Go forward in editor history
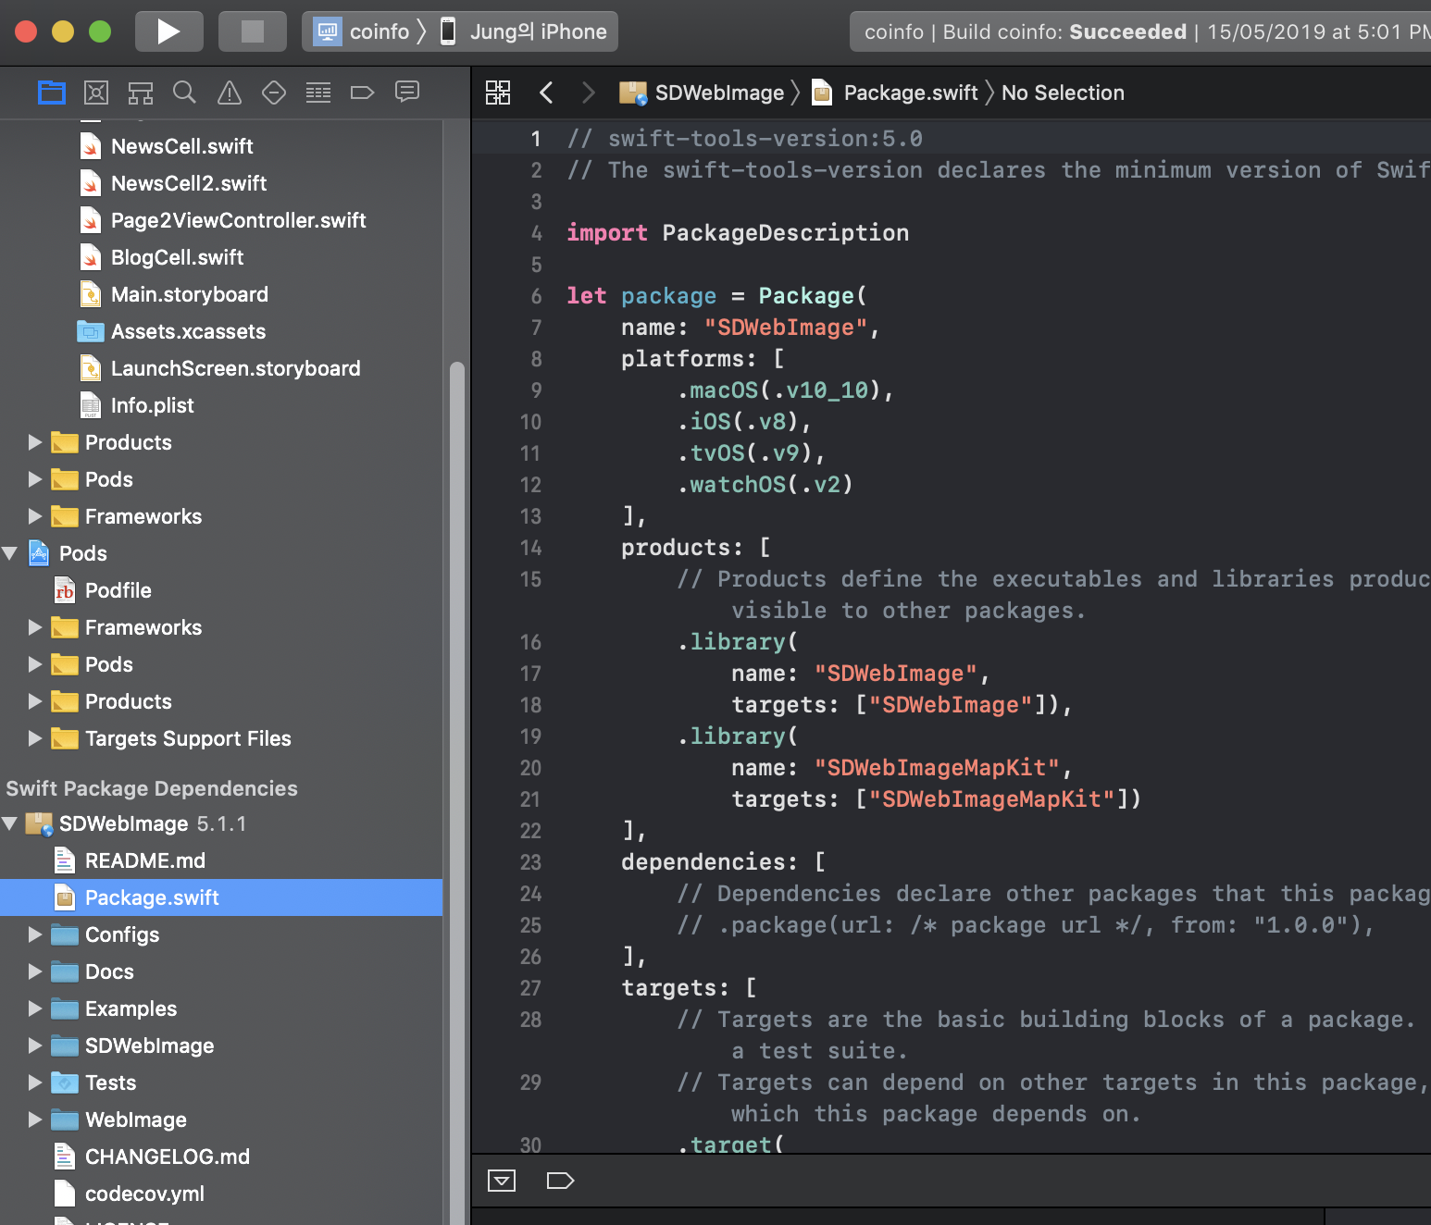Viewport: 1431px width, 1225px height. click(588, 93)
